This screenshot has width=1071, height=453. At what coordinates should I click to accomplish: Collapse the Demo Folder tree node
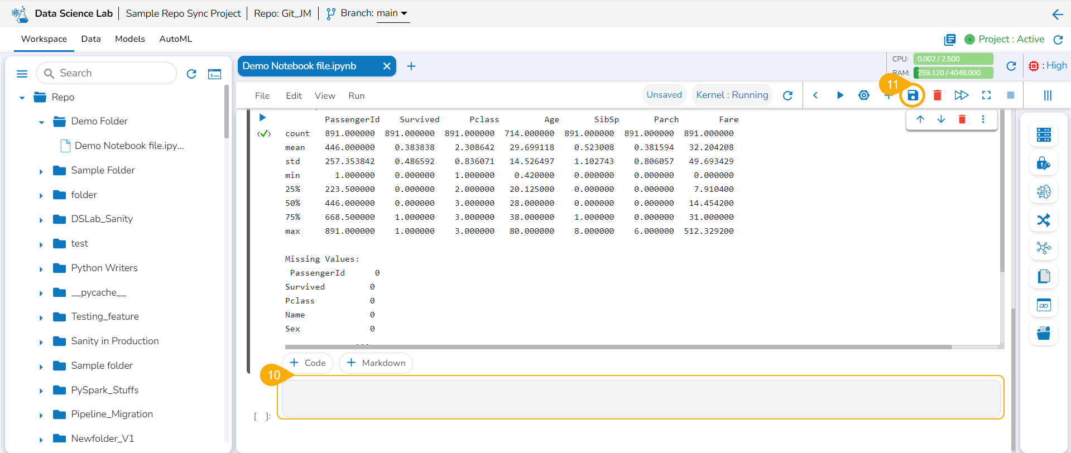41,122
